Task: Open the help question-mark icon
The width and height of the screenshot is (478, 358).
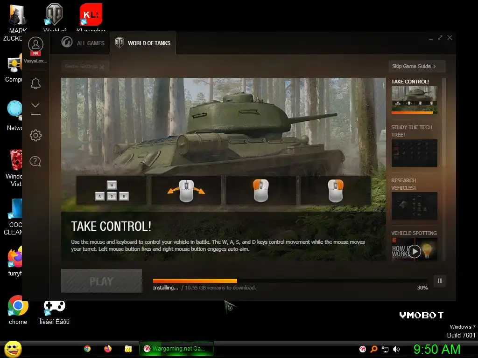Action: pyautogui.click(x=35, y=161)
